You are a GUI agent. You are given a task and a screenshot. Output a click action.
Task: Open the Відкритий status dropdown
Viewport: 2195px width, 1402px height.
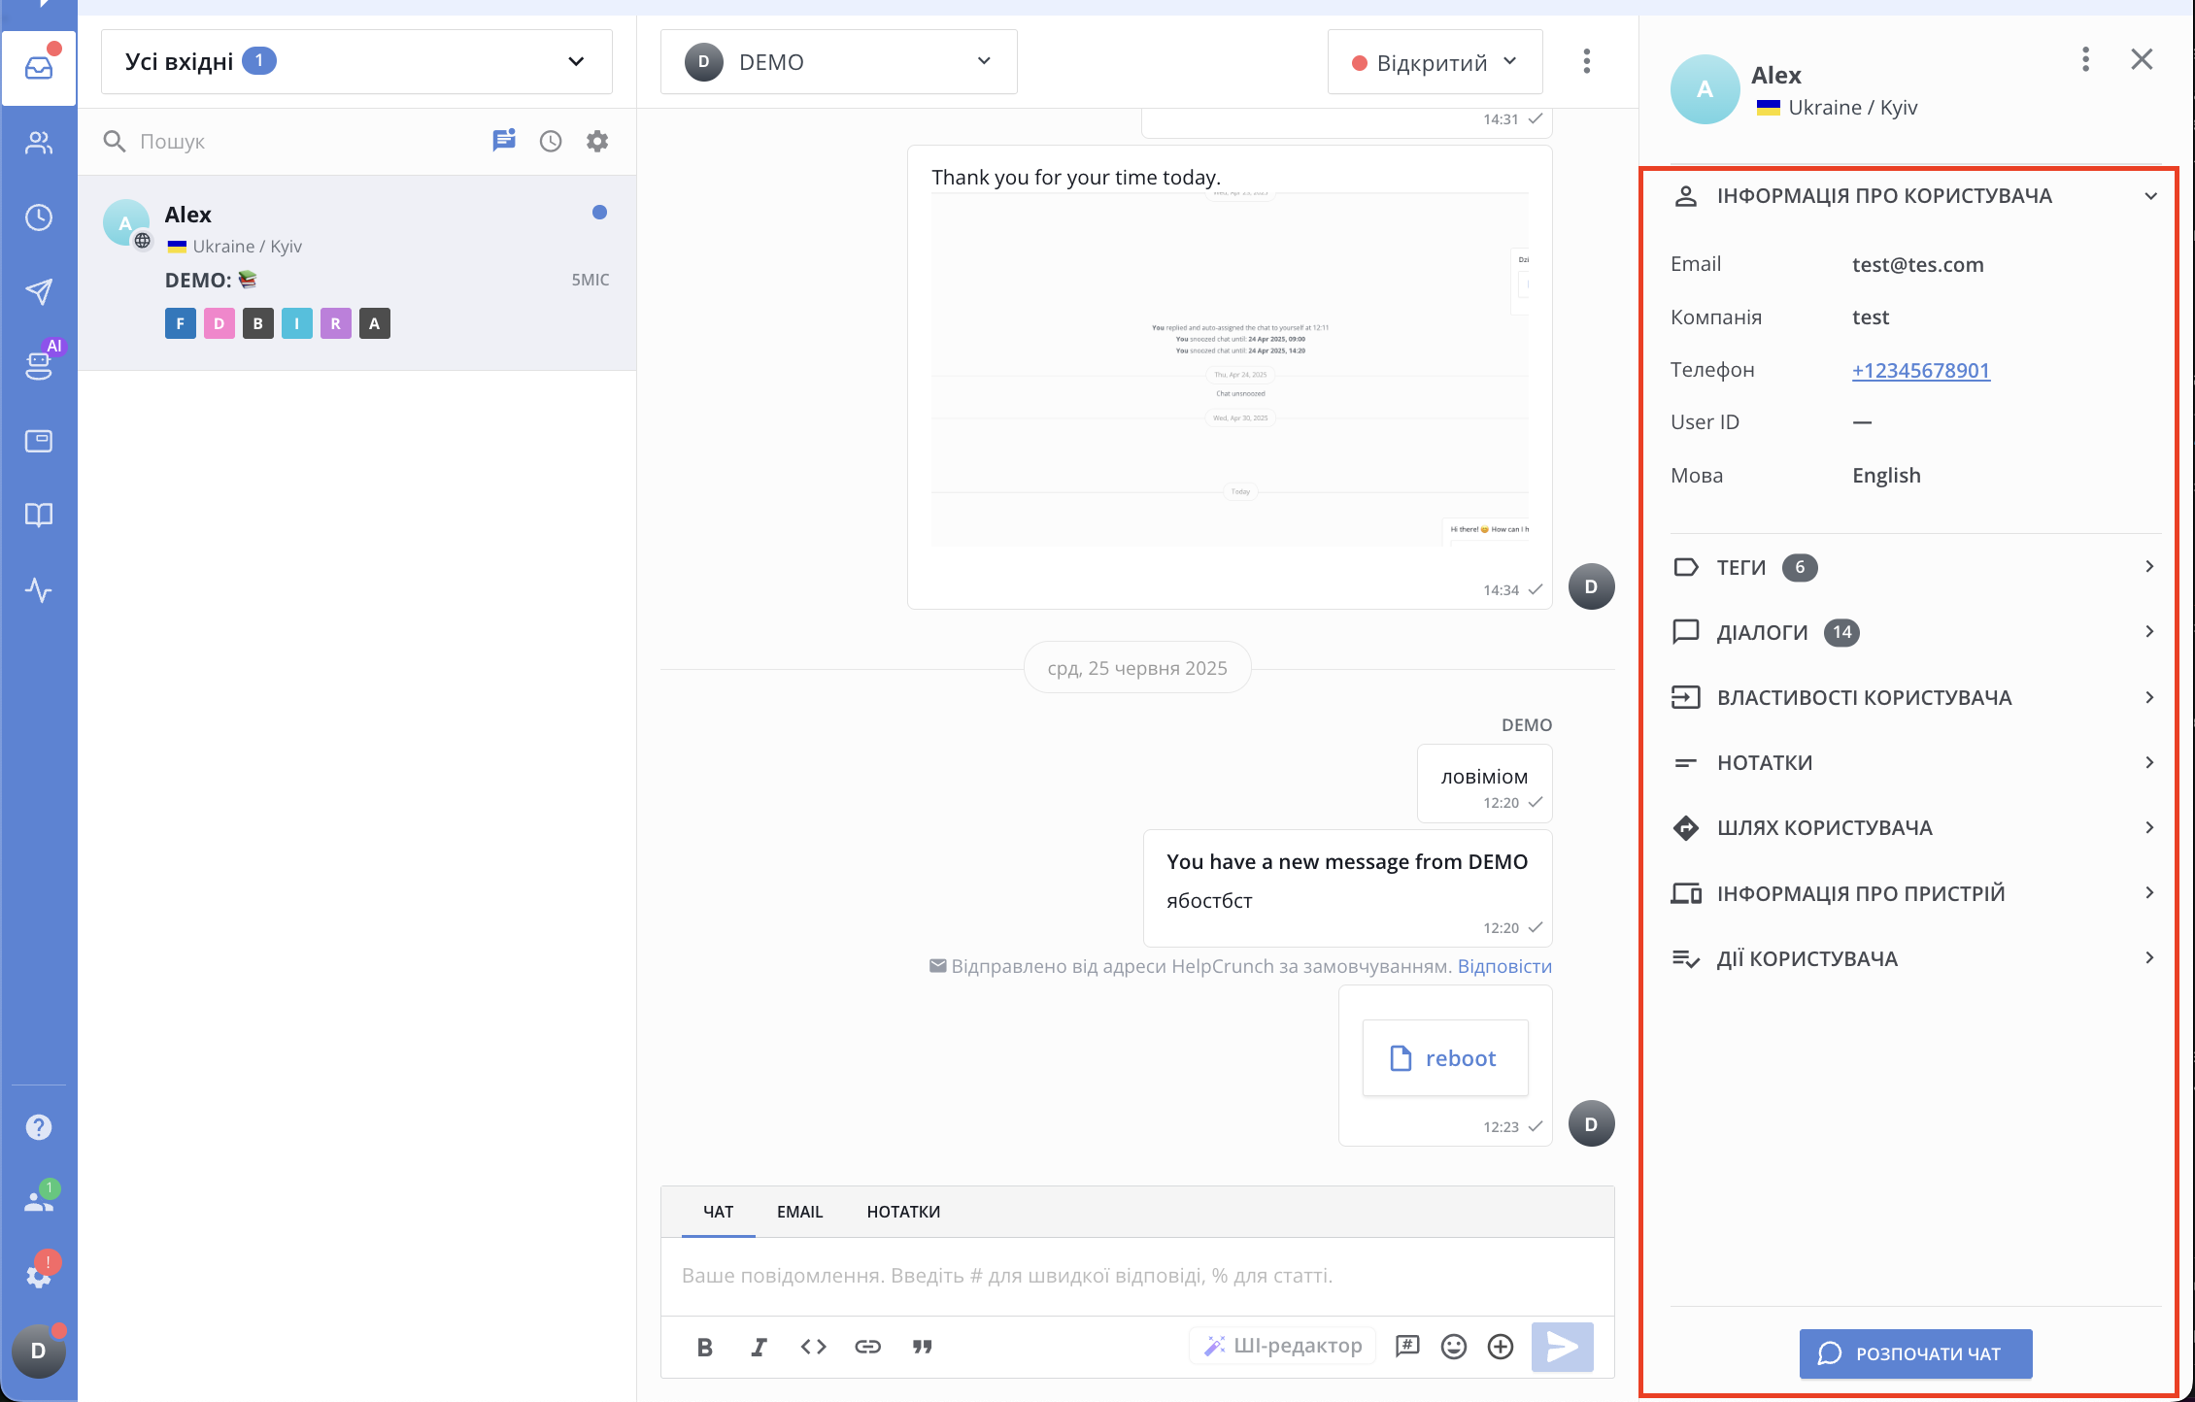pyautogui.click(x=1434, y=63)
